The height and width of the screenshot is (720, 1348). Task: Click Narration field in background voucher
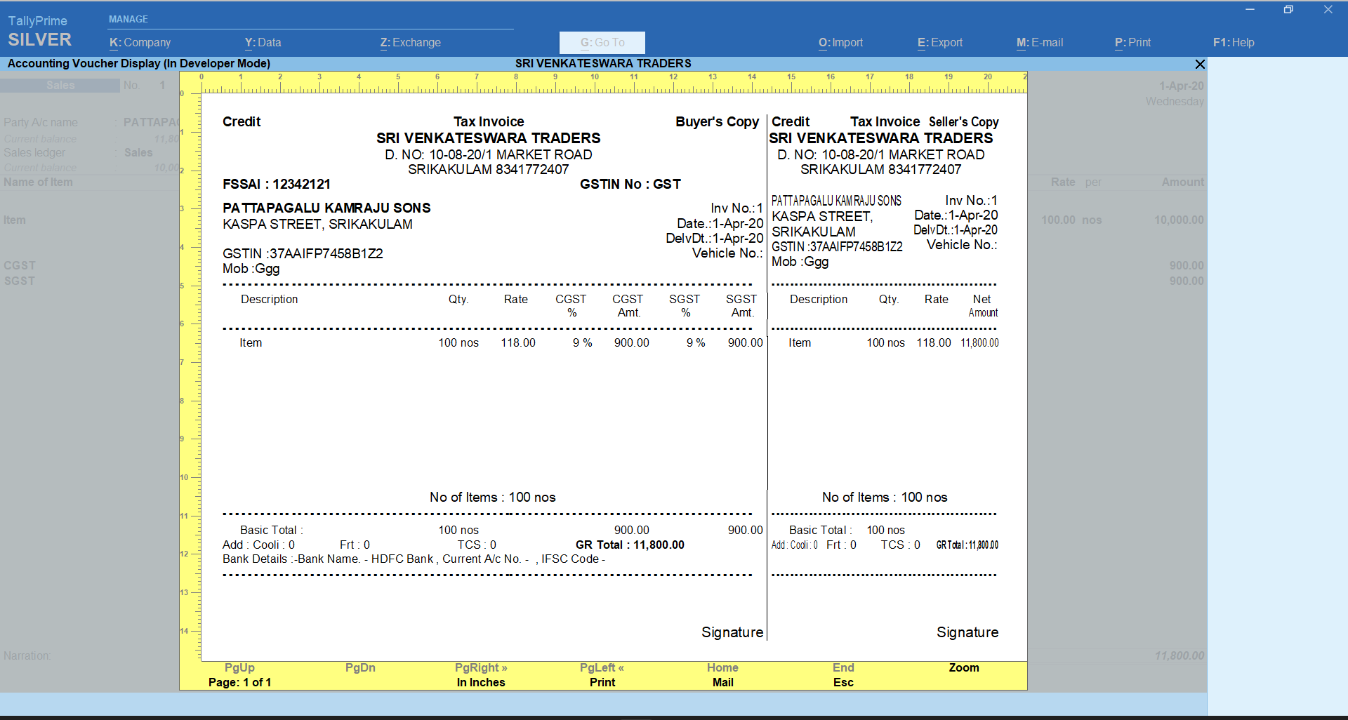pyautogui.click(x=27, y=655)
